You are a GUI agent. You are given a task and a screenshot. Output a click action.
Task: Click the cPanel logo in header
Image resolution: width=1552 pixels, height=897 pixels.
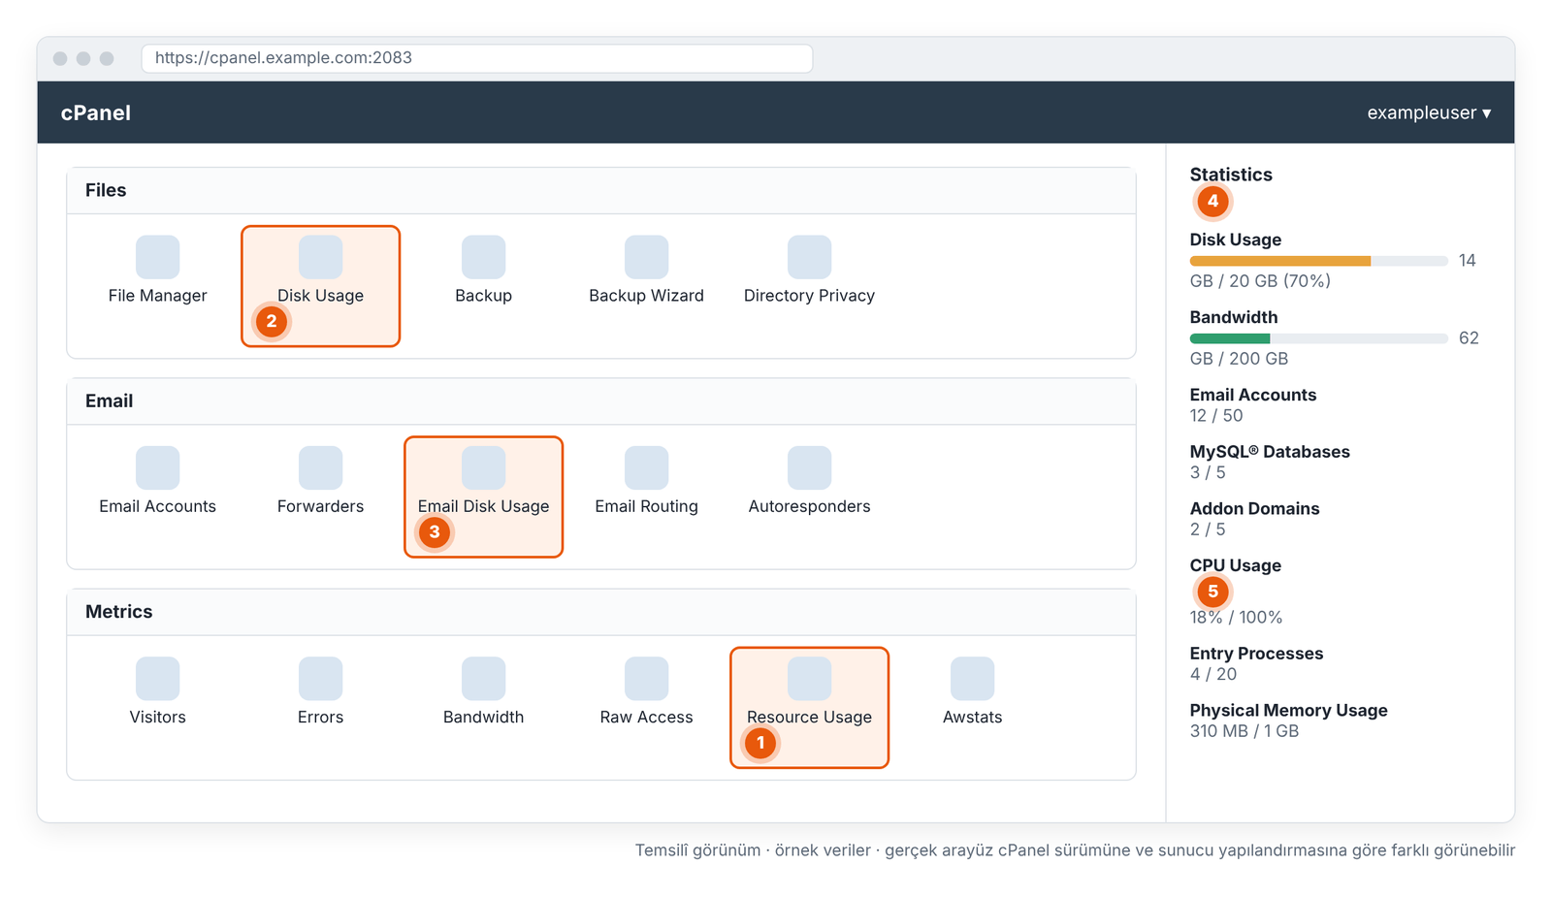95,112
